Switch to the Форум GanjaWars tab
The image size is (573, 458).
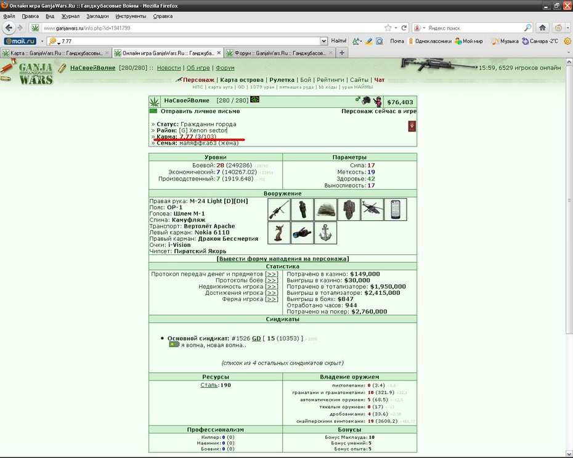[x=279, y=53]
